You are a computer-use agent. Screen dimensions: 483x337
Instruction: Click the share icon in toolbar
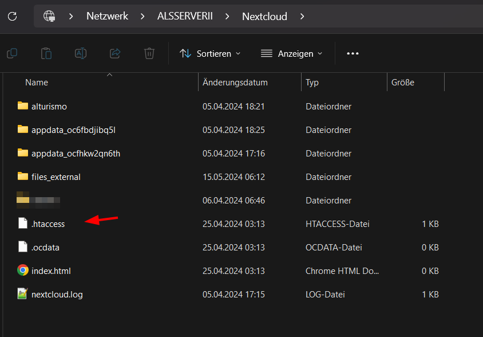115,53
